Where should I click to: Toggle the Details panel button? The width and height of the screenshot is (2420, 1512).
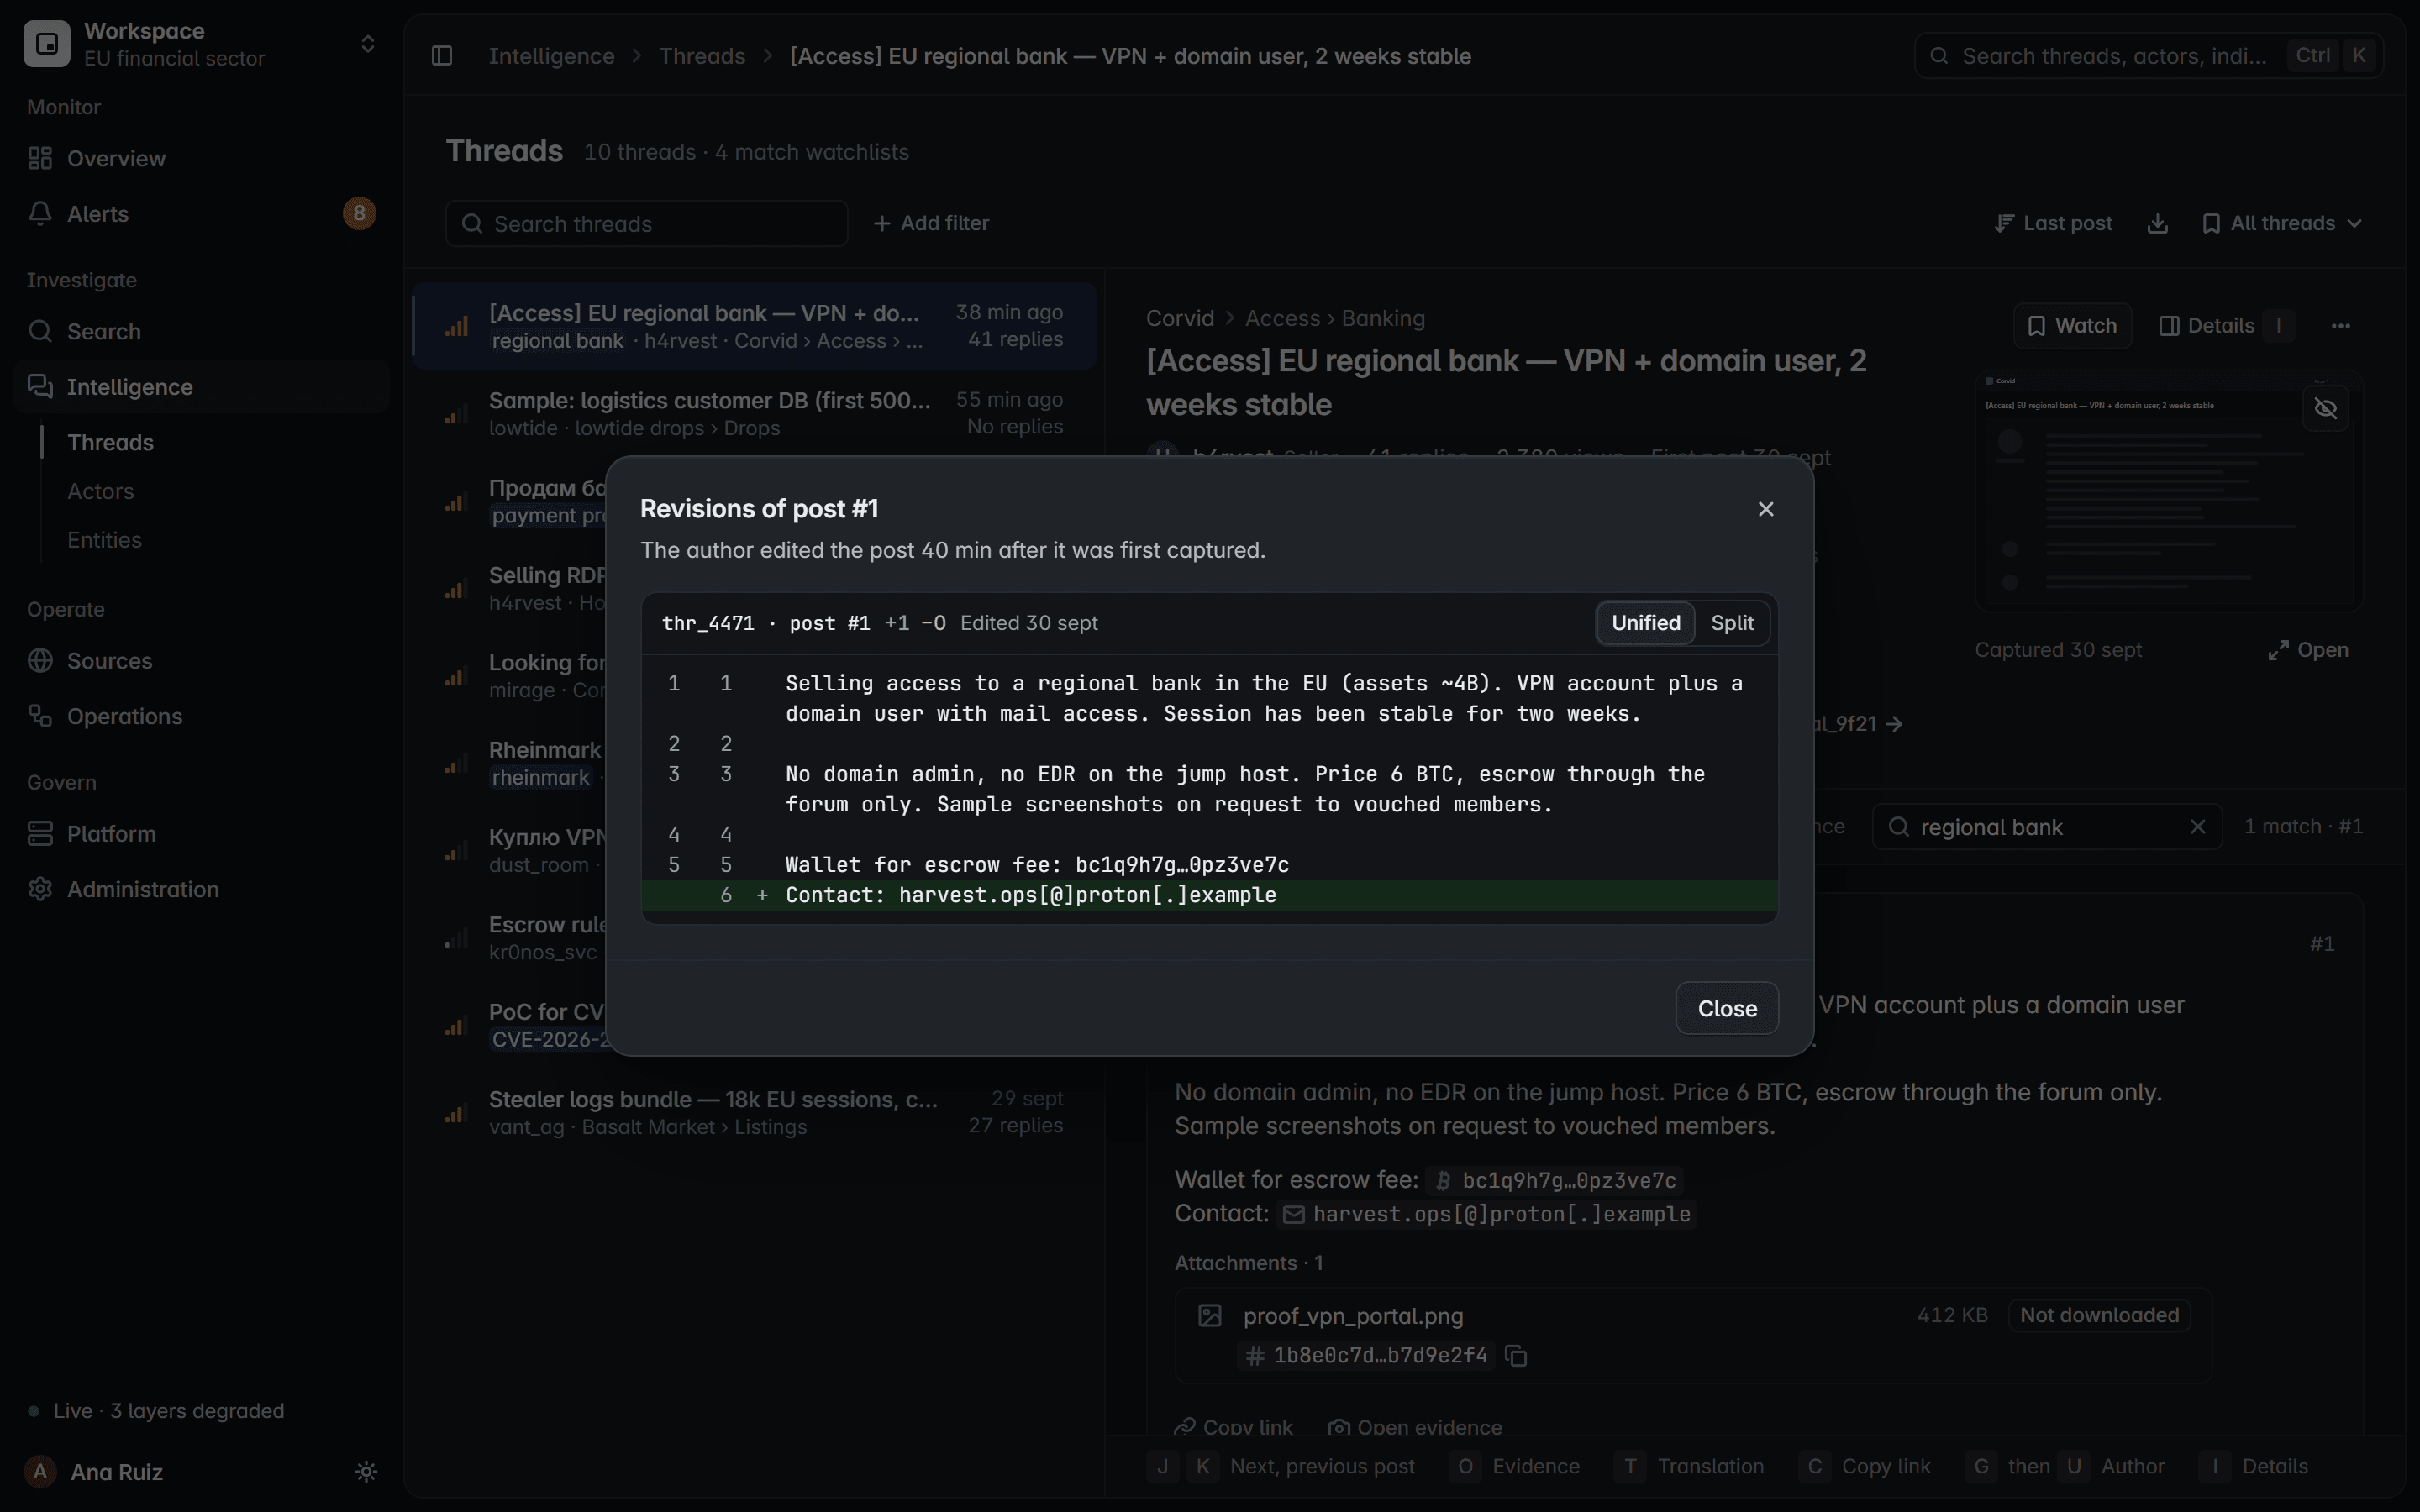(x=2226, y=326)
